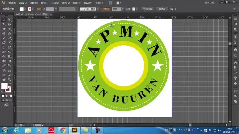This screenshot has width=239, height=134.
Task: Click the orange 不透明度 link
Action: [105, 9]
